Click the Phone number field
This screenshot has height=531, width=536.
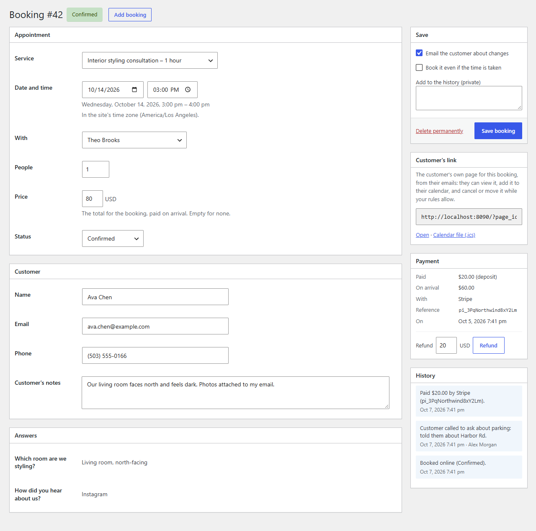click(x=155, y=355)
